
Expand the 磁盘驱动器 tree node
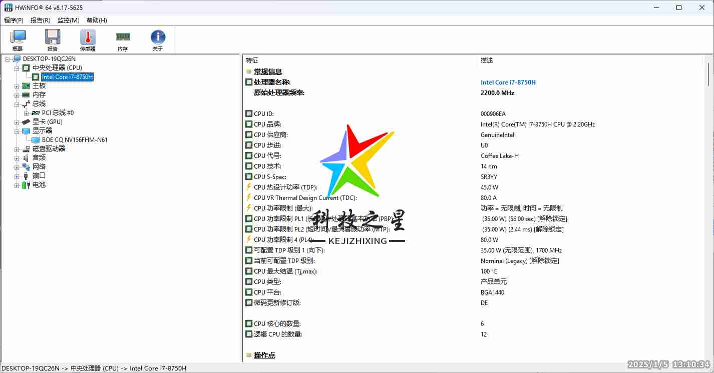[17, 148]
